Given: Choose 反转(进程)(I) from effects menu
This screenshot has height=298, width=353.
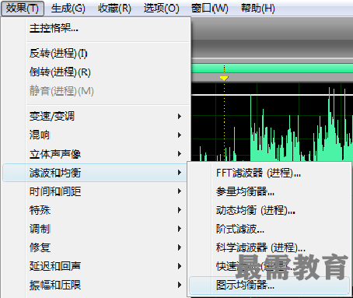Looking at the screenshot, I should (96, 53).
